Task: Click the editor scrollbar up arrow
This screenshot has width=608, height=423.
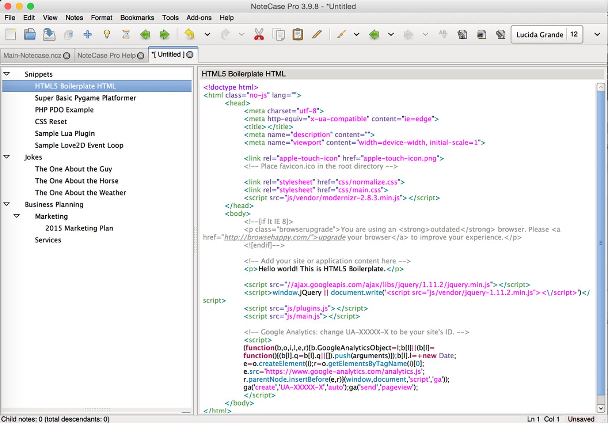Action: tap(600, 87)
